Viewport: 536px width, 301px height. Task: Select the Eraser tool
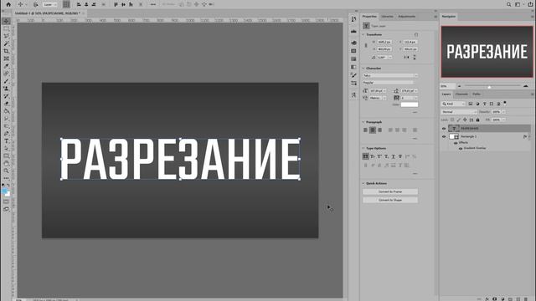[6, 104]
